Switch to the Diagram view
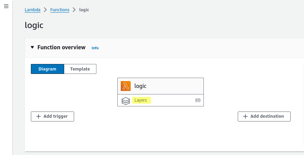Image resolution: width=304 pixels, height=155 pixels. point(47,69)
